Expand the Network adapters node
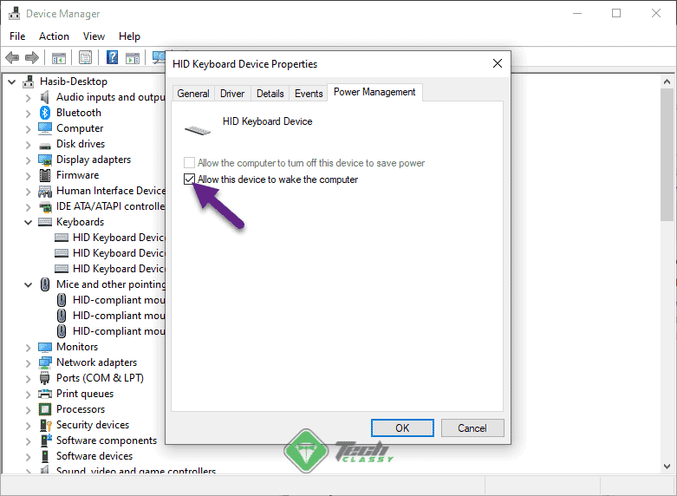 (28, 363)
